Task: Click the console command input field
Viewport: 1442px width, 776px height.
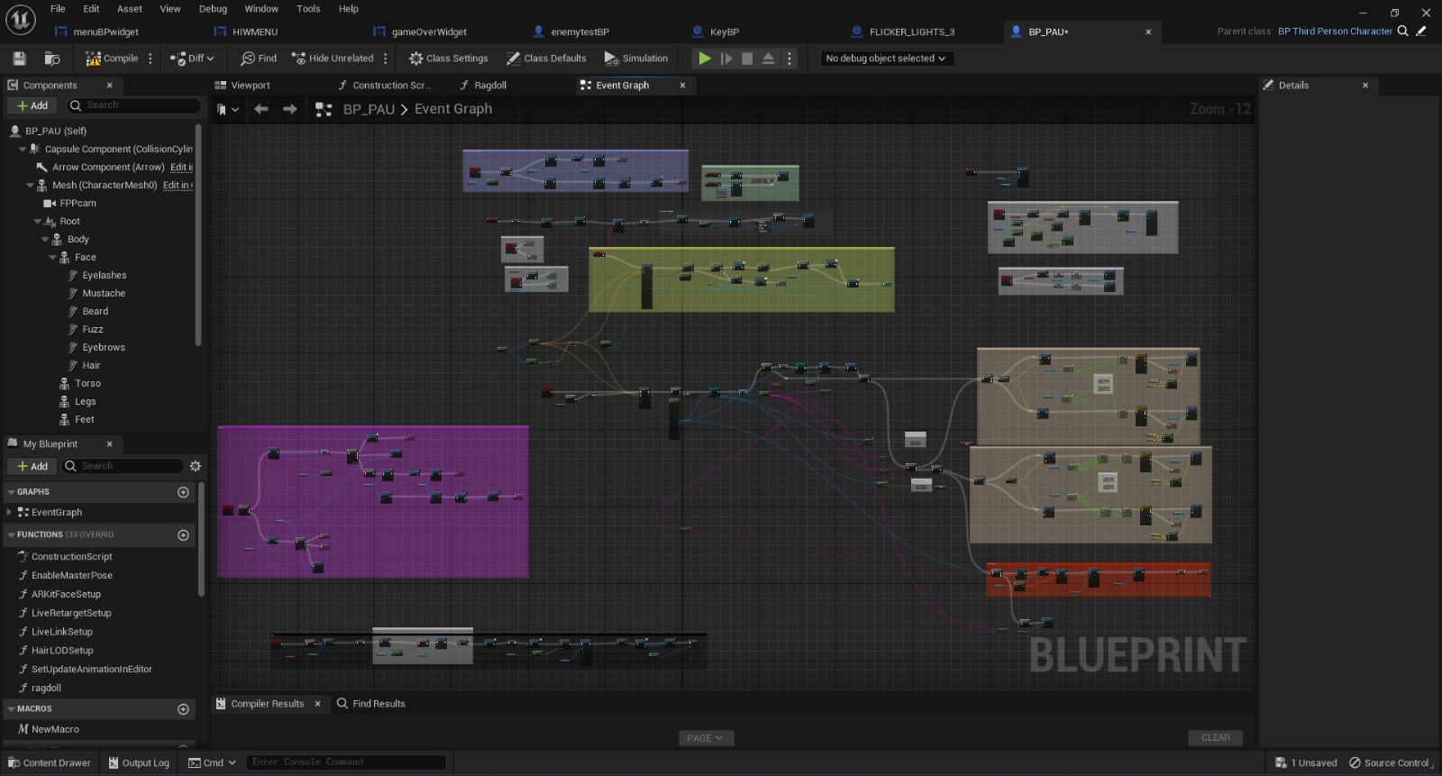Action: [x=346, y=762]
